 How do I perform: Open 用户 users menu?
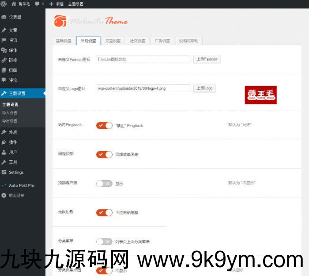tap(13, 152)
